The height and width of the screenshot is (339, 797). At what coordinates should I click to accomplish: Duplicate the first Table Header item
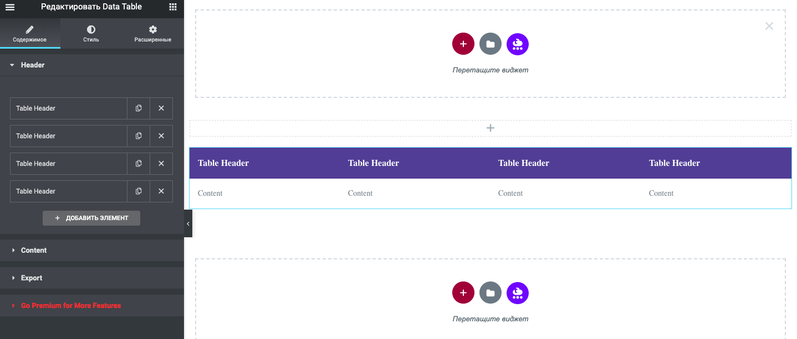pyautogui.click(x=139, y=108)
